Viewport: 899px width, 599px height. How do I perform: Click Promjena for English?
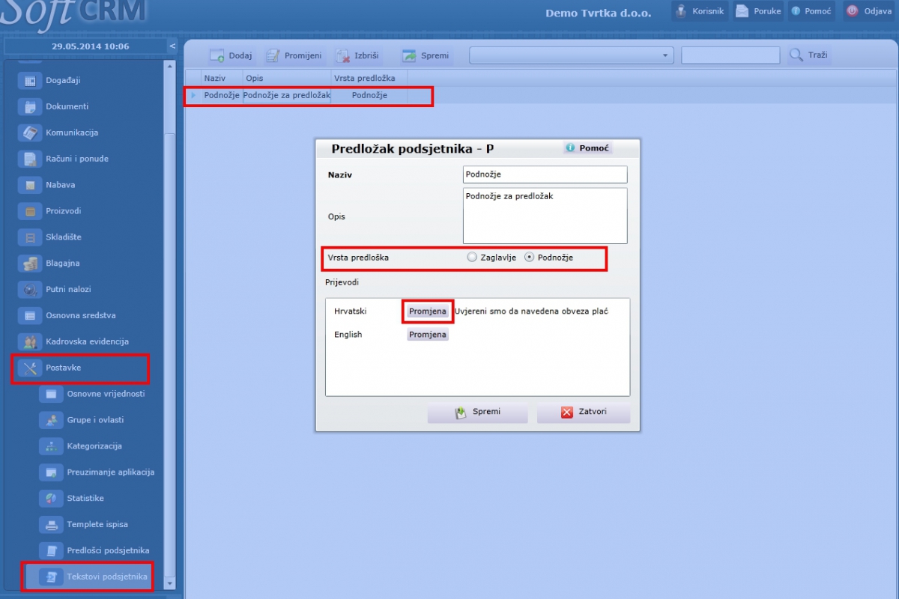[428, 335]
